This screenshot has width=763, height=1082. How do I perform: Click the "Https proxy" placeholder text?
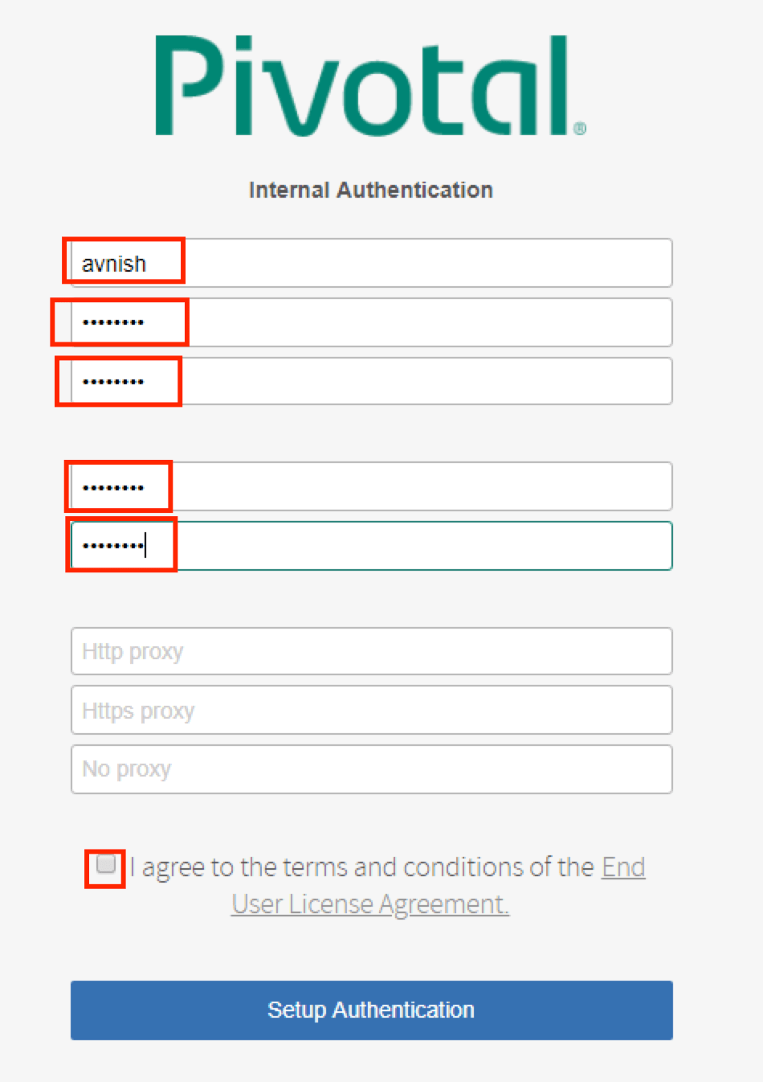(x=138, y=711)
